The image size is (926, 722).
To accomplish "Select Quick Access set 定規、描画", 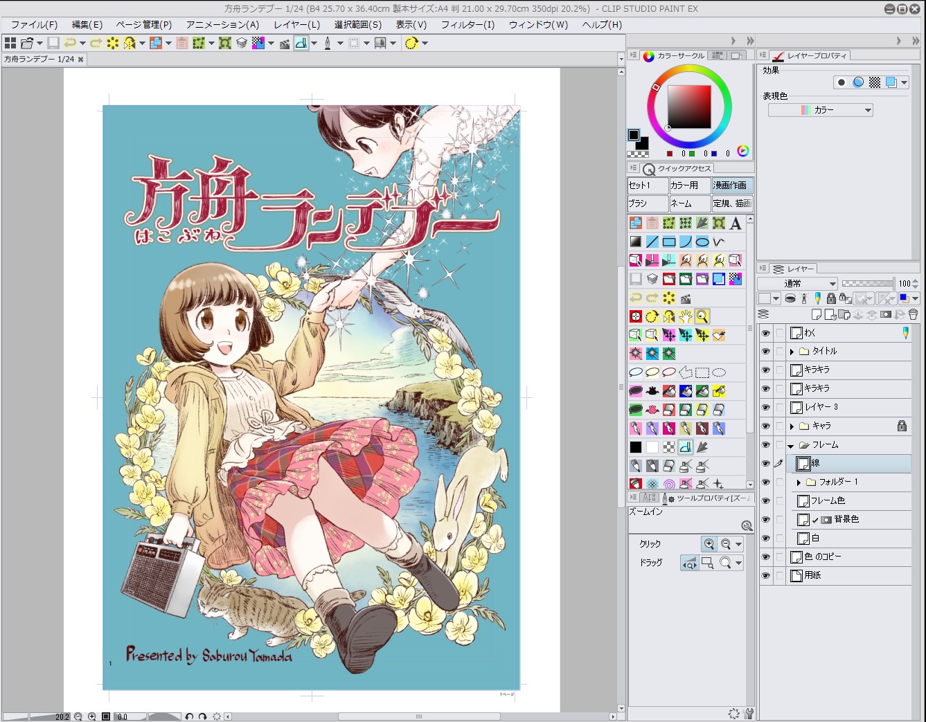I will (x=732, y=204).
